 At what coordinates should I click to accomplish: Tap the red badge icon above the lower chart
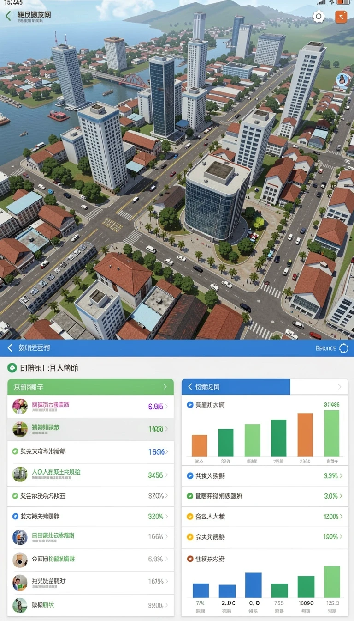point(189,559)
